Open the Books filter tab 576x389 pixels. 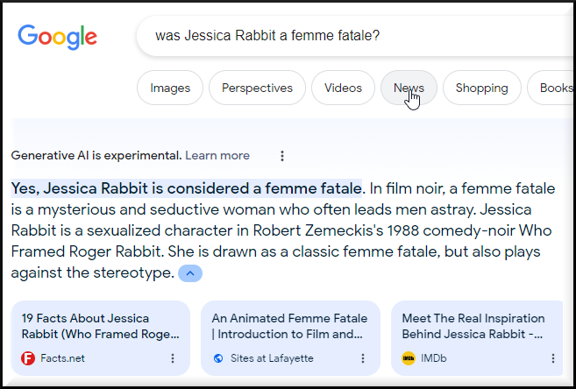click(554, 88)
